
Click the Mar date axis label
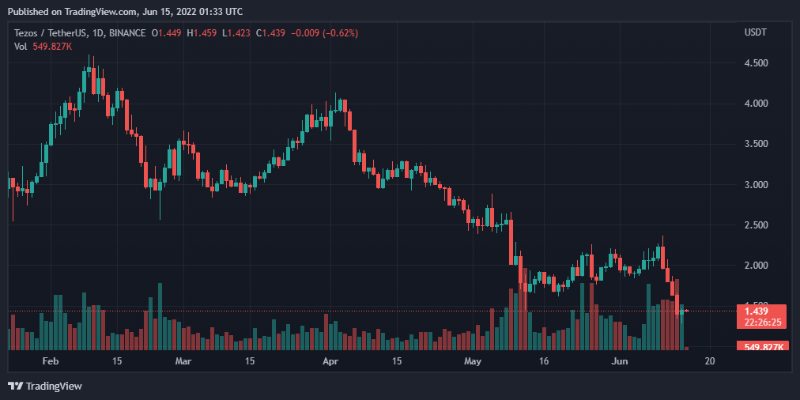183,361
